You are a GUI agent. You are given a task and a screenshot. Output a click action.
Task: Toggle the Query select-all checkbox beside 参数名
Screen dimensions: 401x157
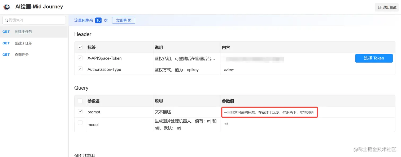[x=80, y=101]
